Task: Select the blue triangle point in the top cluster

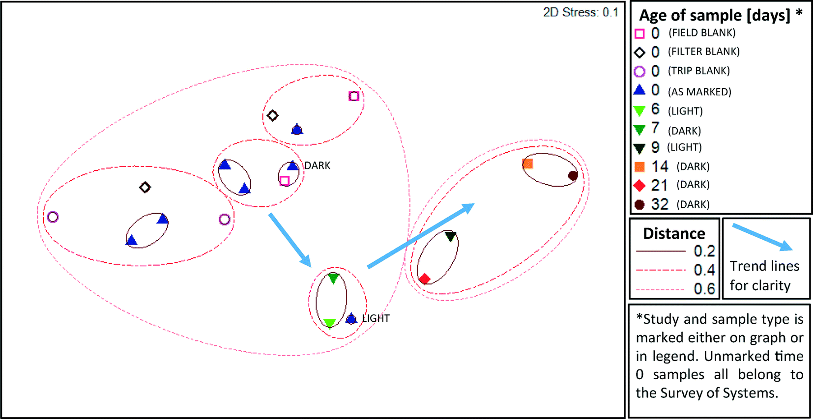Action: [297, 129]
